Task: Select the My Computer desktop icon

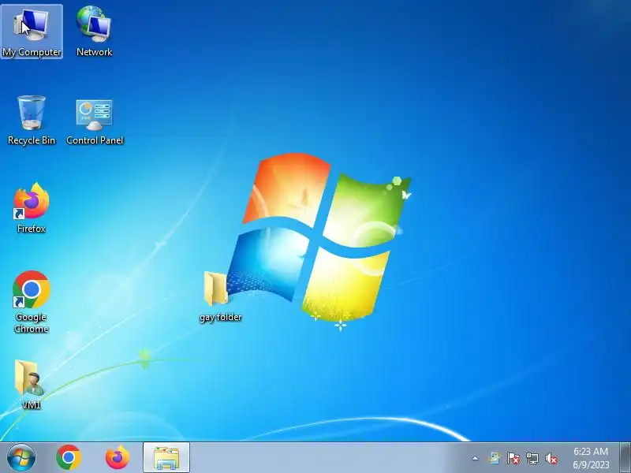Action: (x=32, y=32)
